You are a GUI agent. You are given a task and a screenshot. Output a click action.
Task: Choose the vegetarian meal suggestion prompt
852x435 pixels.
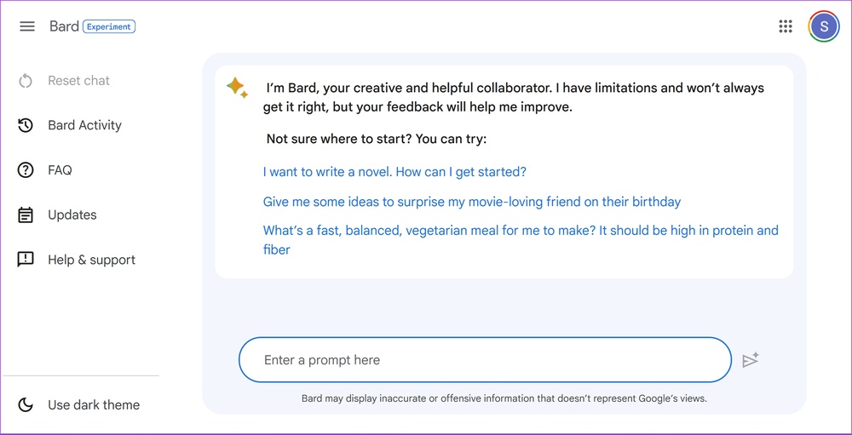point(521,231)
